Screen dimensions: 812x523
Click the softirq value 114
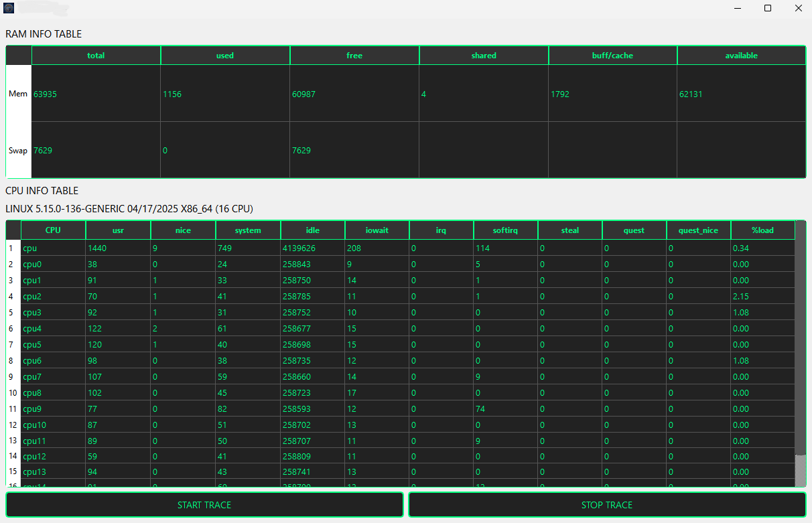click(505, 248)
